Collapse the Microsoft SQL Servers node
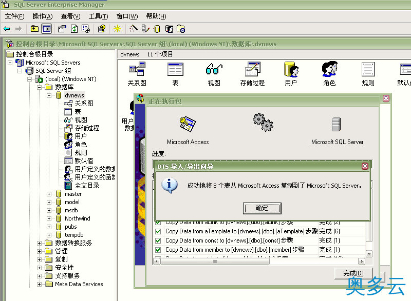Viewport: 411px width, 301px height. (10, 63)
